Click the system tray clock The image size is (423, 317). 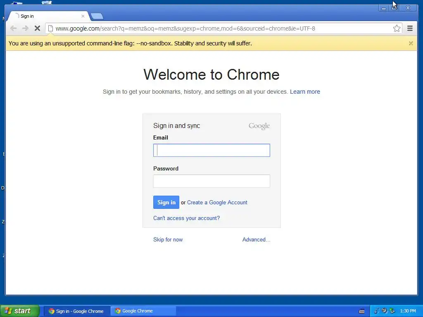pyautogui.click(x=408, y=311)
